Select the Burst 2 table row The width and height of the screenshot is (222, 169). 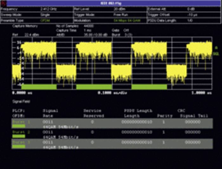click(112, 133)
